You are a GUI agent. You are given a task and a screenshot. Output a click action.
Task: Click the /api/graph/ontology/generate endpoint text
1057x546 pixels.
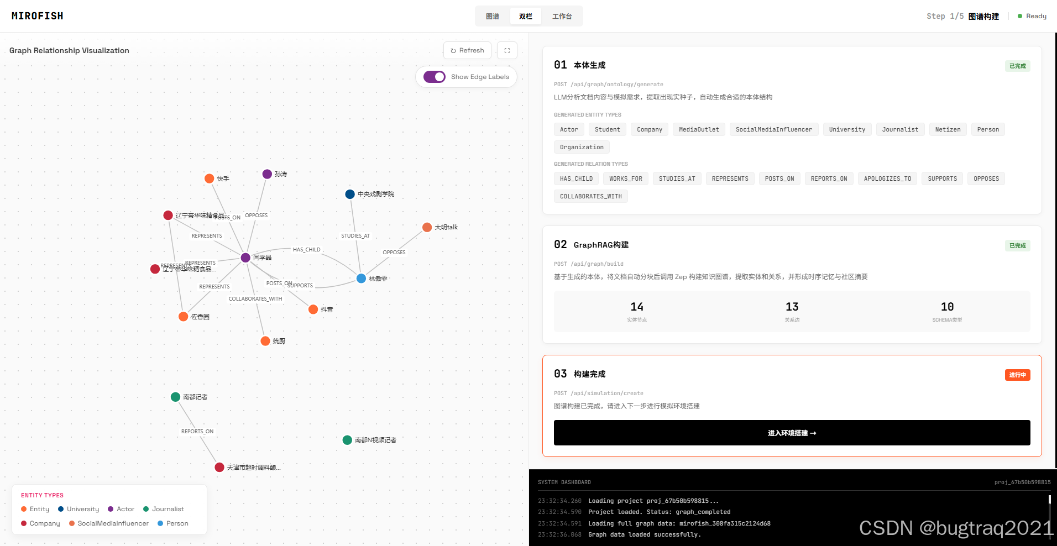coord(617,85)
